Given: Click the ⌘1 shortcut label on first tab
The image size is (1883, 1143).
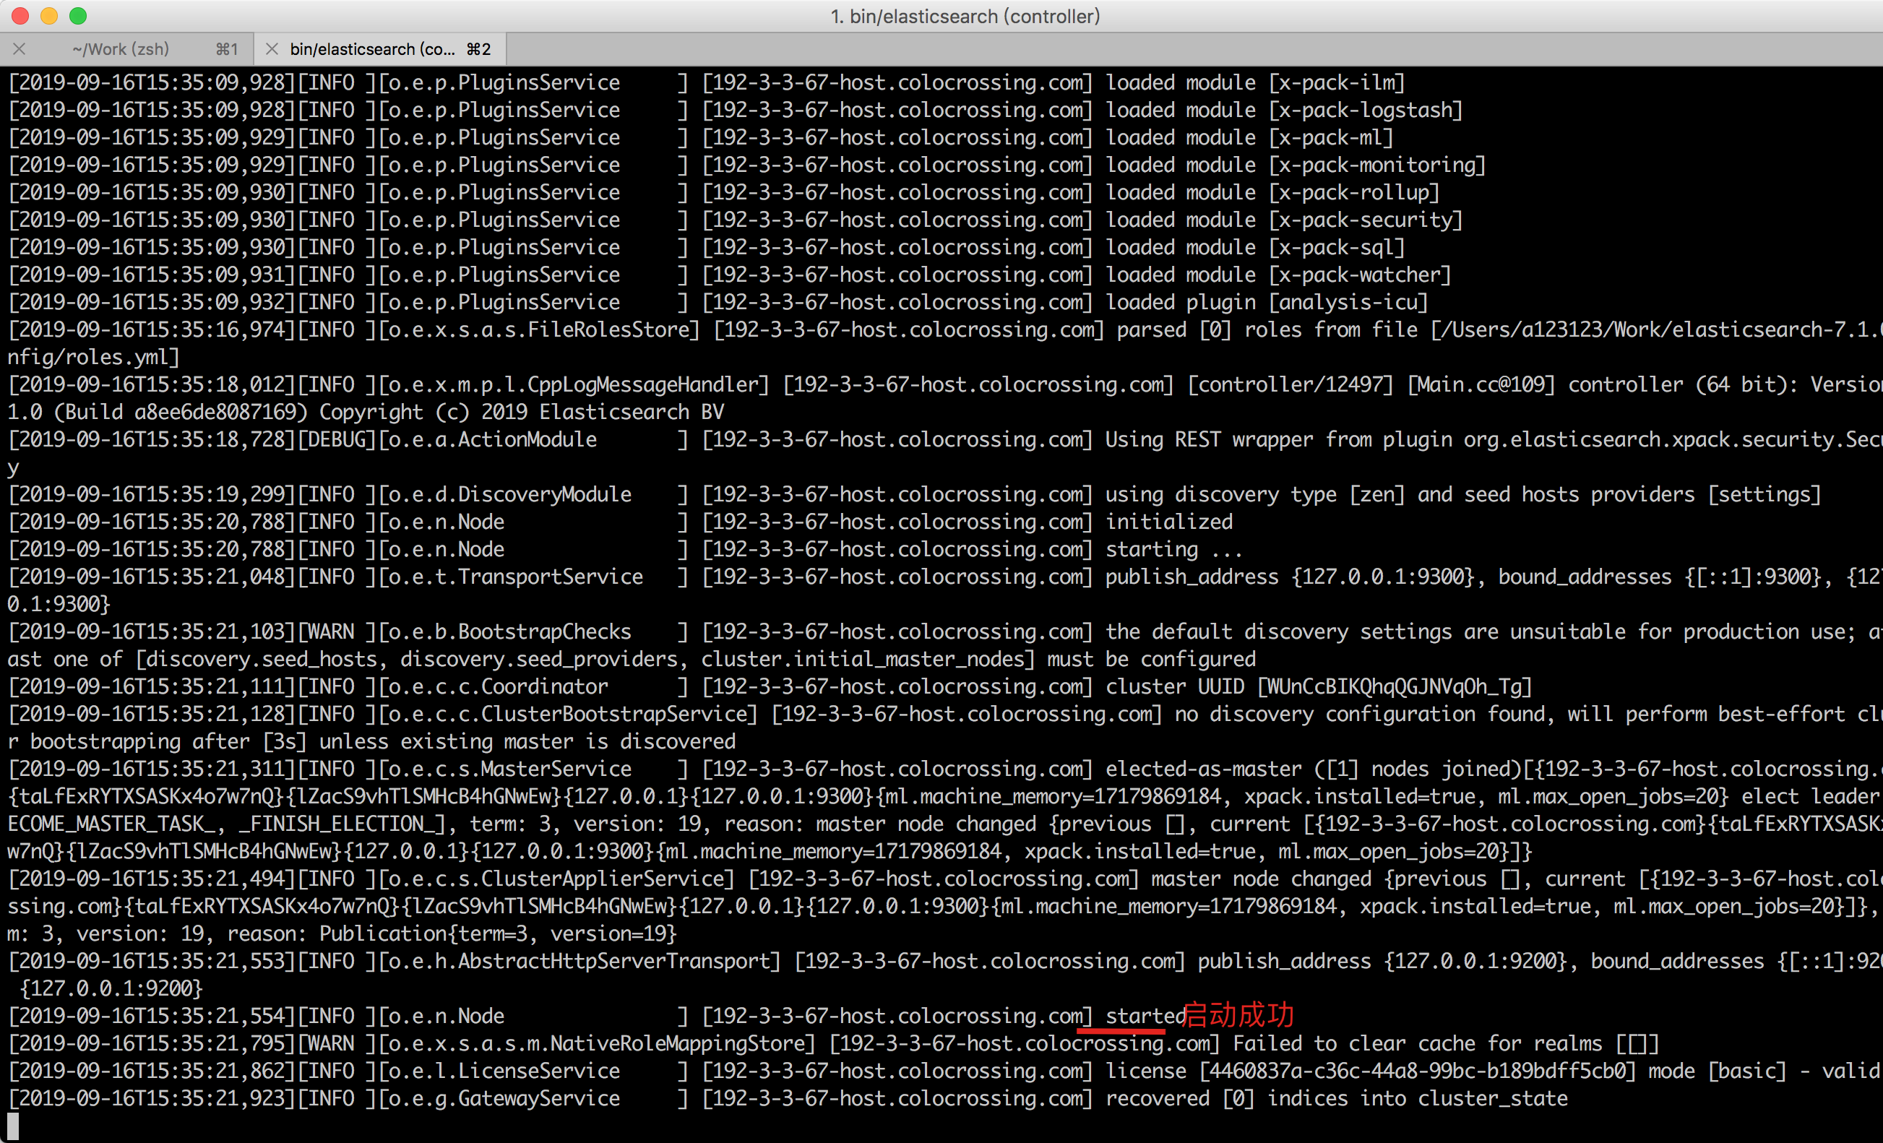Looking at the screenshot, I should 225,48.
